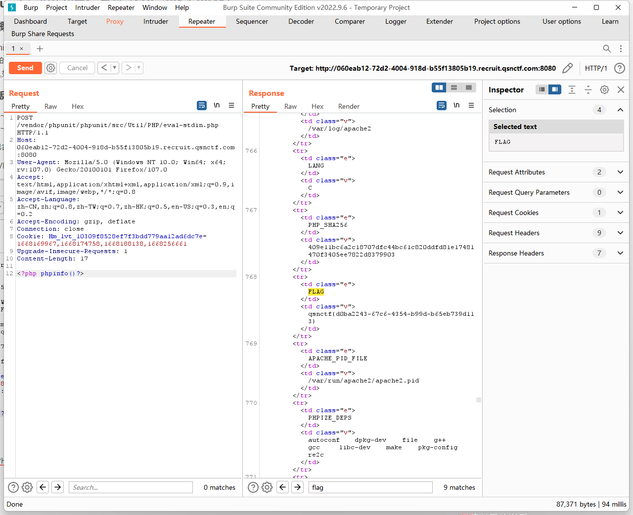
Task: Collapse all Inspector sections icon
Action: click(588, 89)
